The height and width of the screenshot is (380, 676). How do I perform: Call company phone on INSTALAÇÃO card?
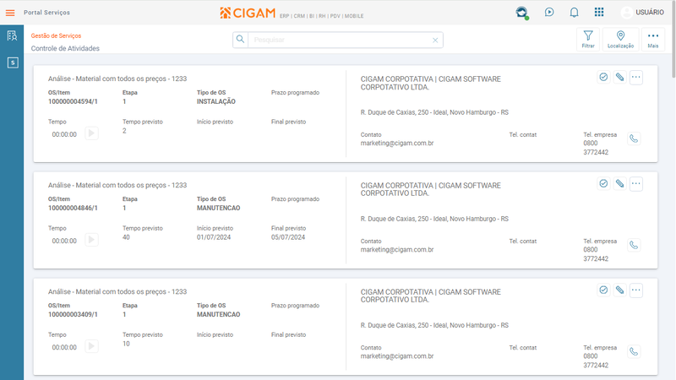point(634,138)
